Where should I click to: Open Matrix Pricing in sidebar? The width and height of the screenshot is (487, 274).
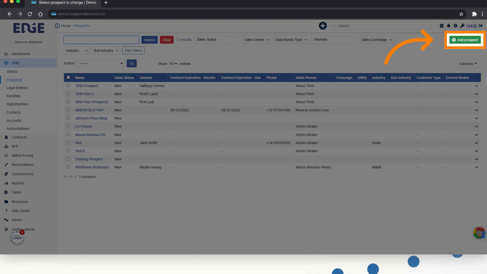[22, 156]
